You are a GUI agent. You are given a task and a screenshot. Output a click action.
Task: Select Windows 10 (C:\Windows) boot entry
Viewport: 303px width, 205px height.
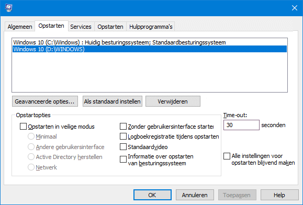150,42
